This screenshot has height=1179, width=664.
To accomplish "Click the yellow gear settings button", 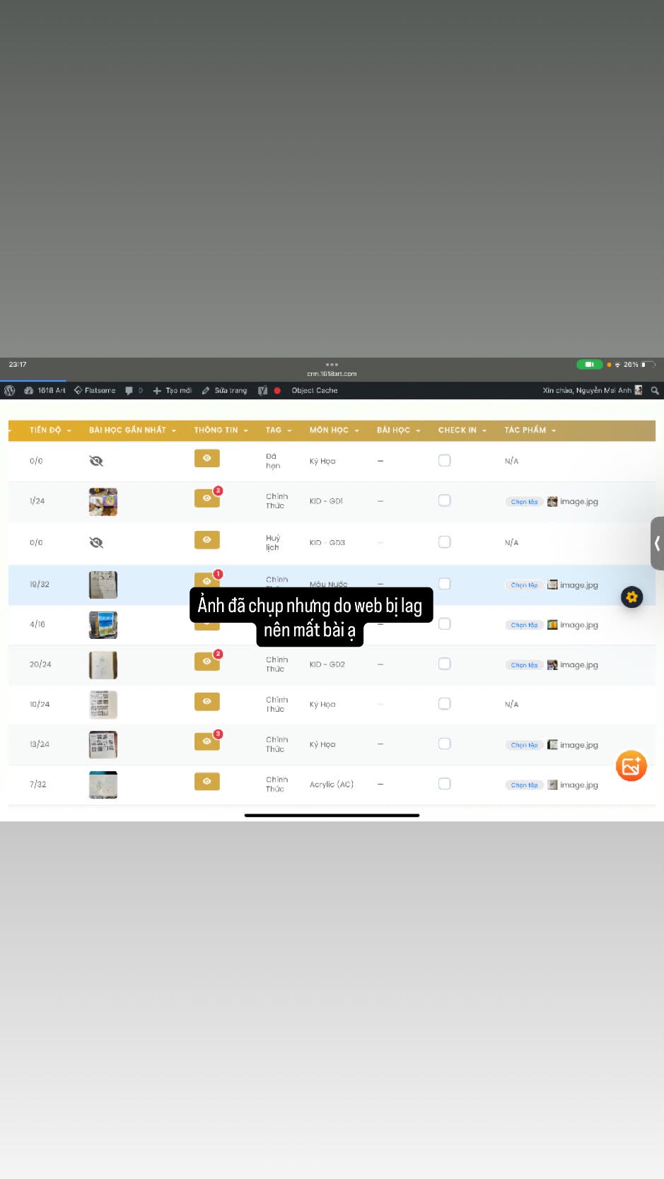I will (x=631, y=597).
